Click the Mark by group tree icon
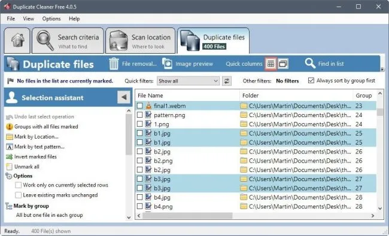389x236 pixels. (9, 206)
